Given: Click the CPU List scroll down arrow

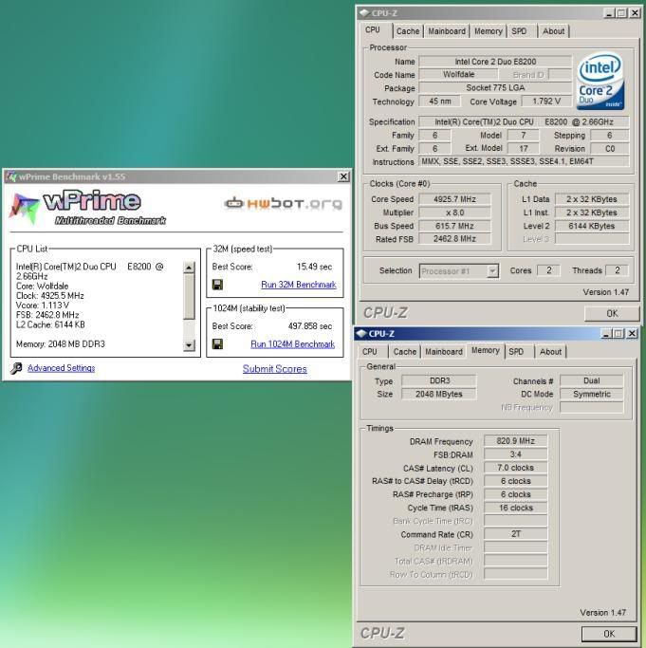Looking at the screenshot, I should 189,345.
